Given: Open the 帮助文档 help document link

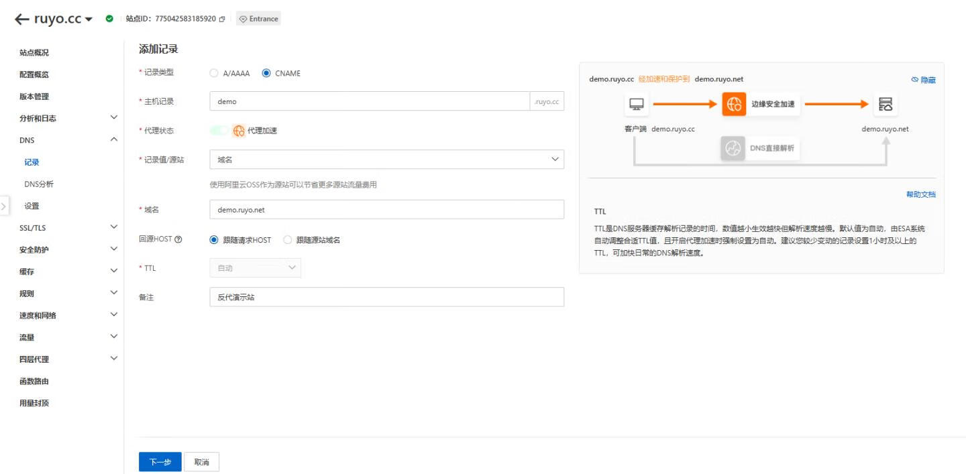Looking at the screenshot, I should tap(920, 194).
